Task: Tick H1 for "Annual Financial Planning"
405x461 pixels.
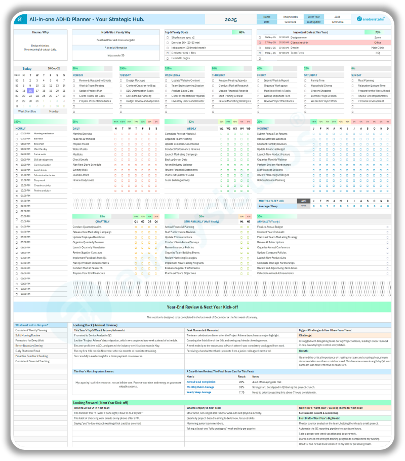Action: (x=241, y=226)
